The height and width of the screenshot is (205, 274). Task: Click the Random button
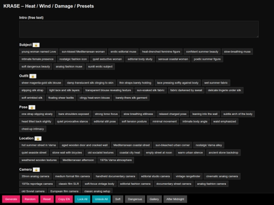pos(30,199)
